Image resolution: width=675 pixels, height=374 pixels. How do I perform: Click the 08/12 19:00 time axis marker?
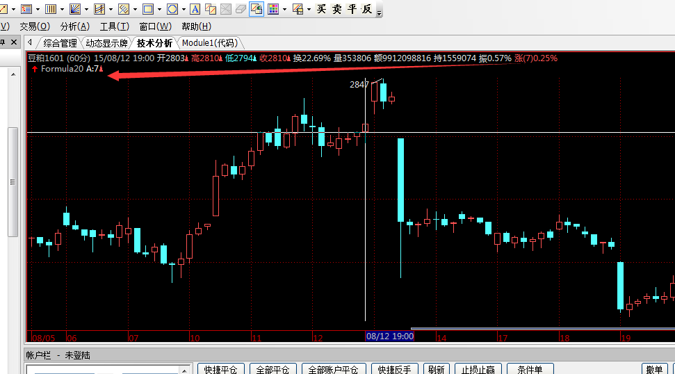(x=390, y=336)
